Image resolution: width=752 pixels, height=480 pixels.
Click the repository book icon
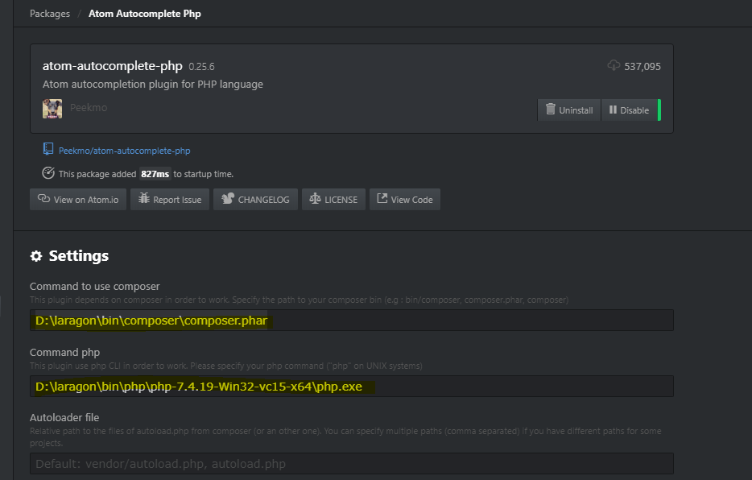tap(48, 149)
